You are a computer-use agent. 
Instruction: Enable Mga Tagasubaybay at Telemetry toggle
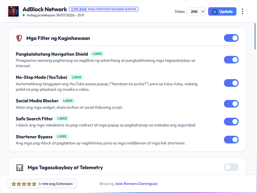pyautogui.click(x=231, y=167)
